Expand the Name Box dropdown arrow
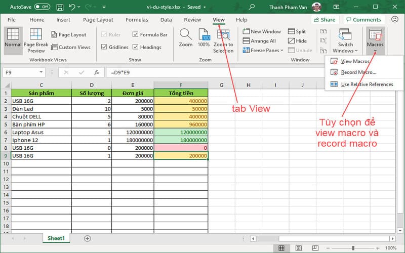This screenshot has width=405, height=253. (51, 72)
